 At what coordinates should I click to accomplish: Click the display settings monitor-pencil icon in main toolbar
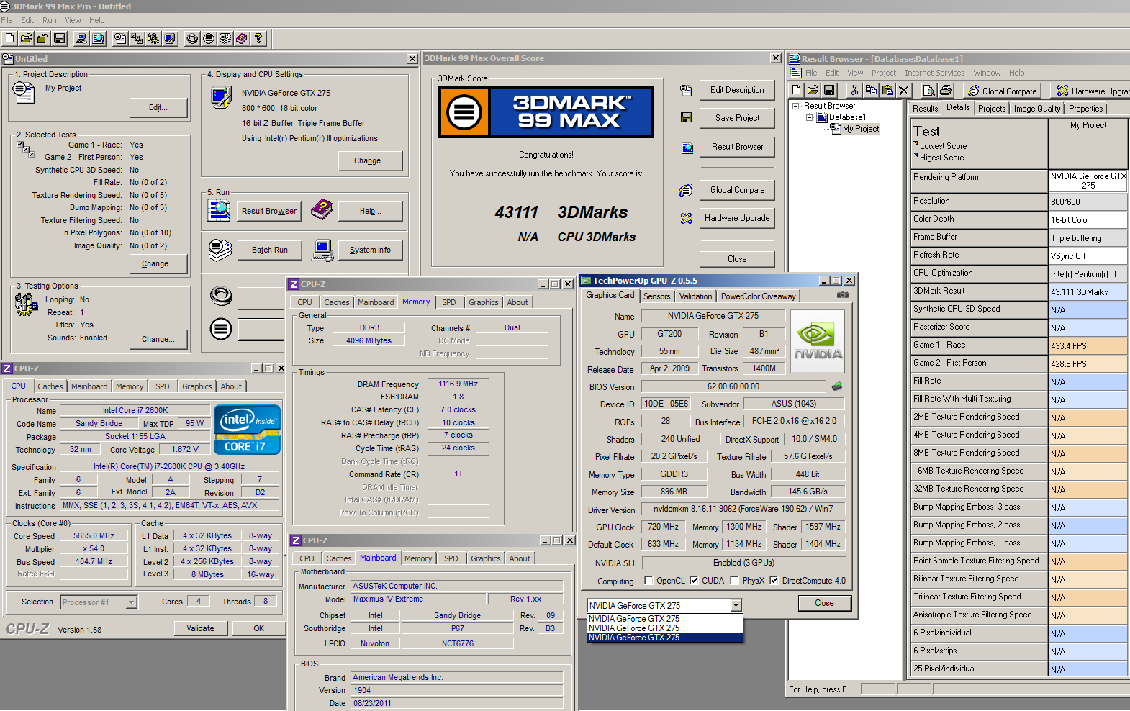click(170, 38)
